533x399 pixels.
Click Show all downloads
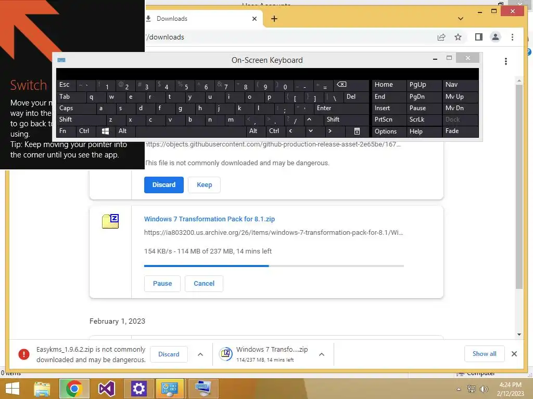(x=485, y=354)
